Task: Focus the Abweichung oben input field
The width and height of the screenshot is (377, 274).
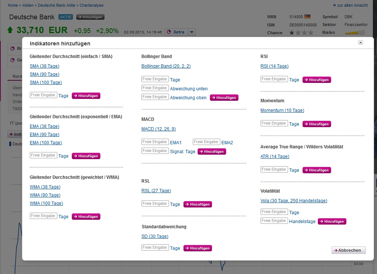Action: tap(155, 97)
